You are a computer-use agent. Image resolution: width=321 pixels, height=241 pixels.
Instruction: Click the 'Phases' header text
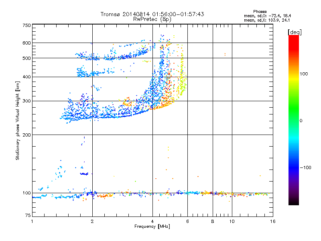tap(260, 12)
